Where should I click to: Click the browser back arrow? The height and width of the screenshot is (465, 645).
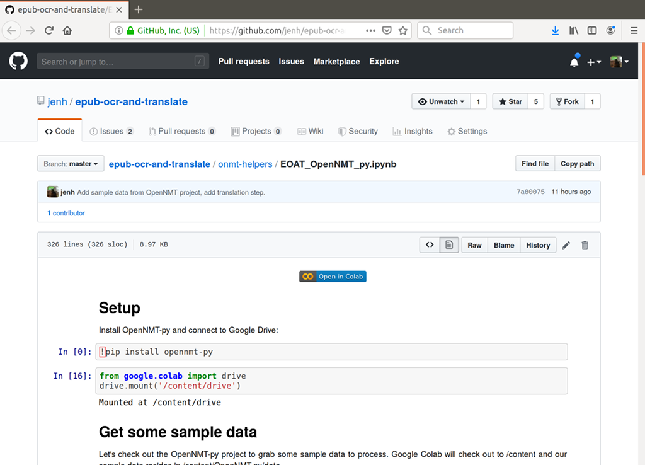click(x=11, y=30)
